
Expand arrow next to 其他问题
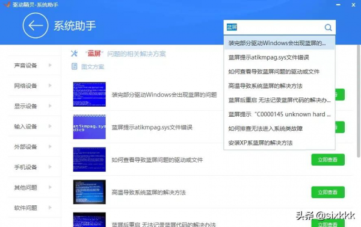[50, 187]
